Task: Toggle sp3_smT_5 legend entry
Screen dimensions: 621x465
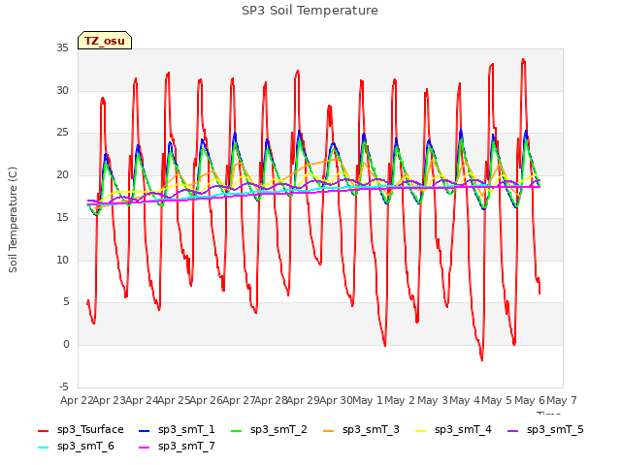Action: tap(545, 430)
